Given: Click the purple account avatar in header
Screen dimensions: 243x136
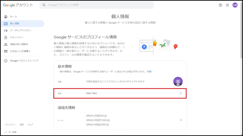Looking at the screenshot, I should 235,5.
